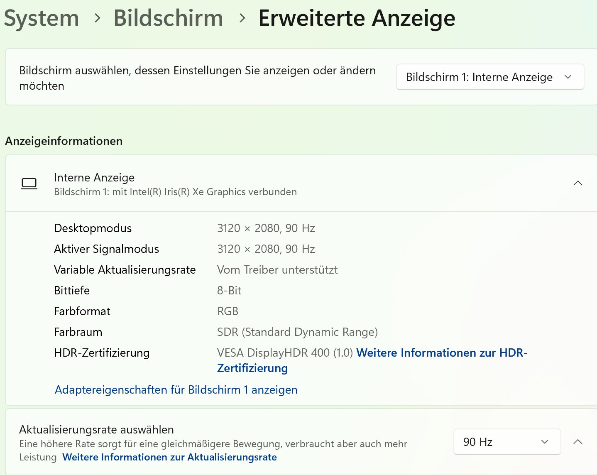Click the laptop icon beside Interne Anzeige
The height and width of the screenshot is (475, 597).
coord(29,184)
